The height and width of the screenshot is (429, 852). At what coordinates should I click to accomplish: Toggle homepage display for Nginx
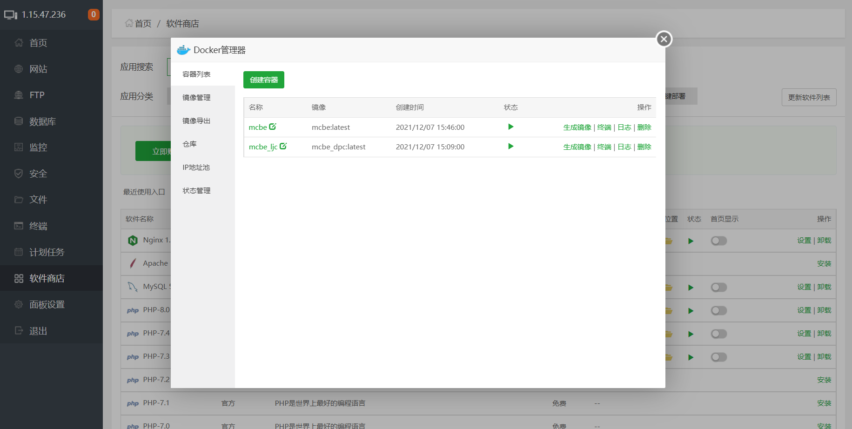[x=718, y=241]
